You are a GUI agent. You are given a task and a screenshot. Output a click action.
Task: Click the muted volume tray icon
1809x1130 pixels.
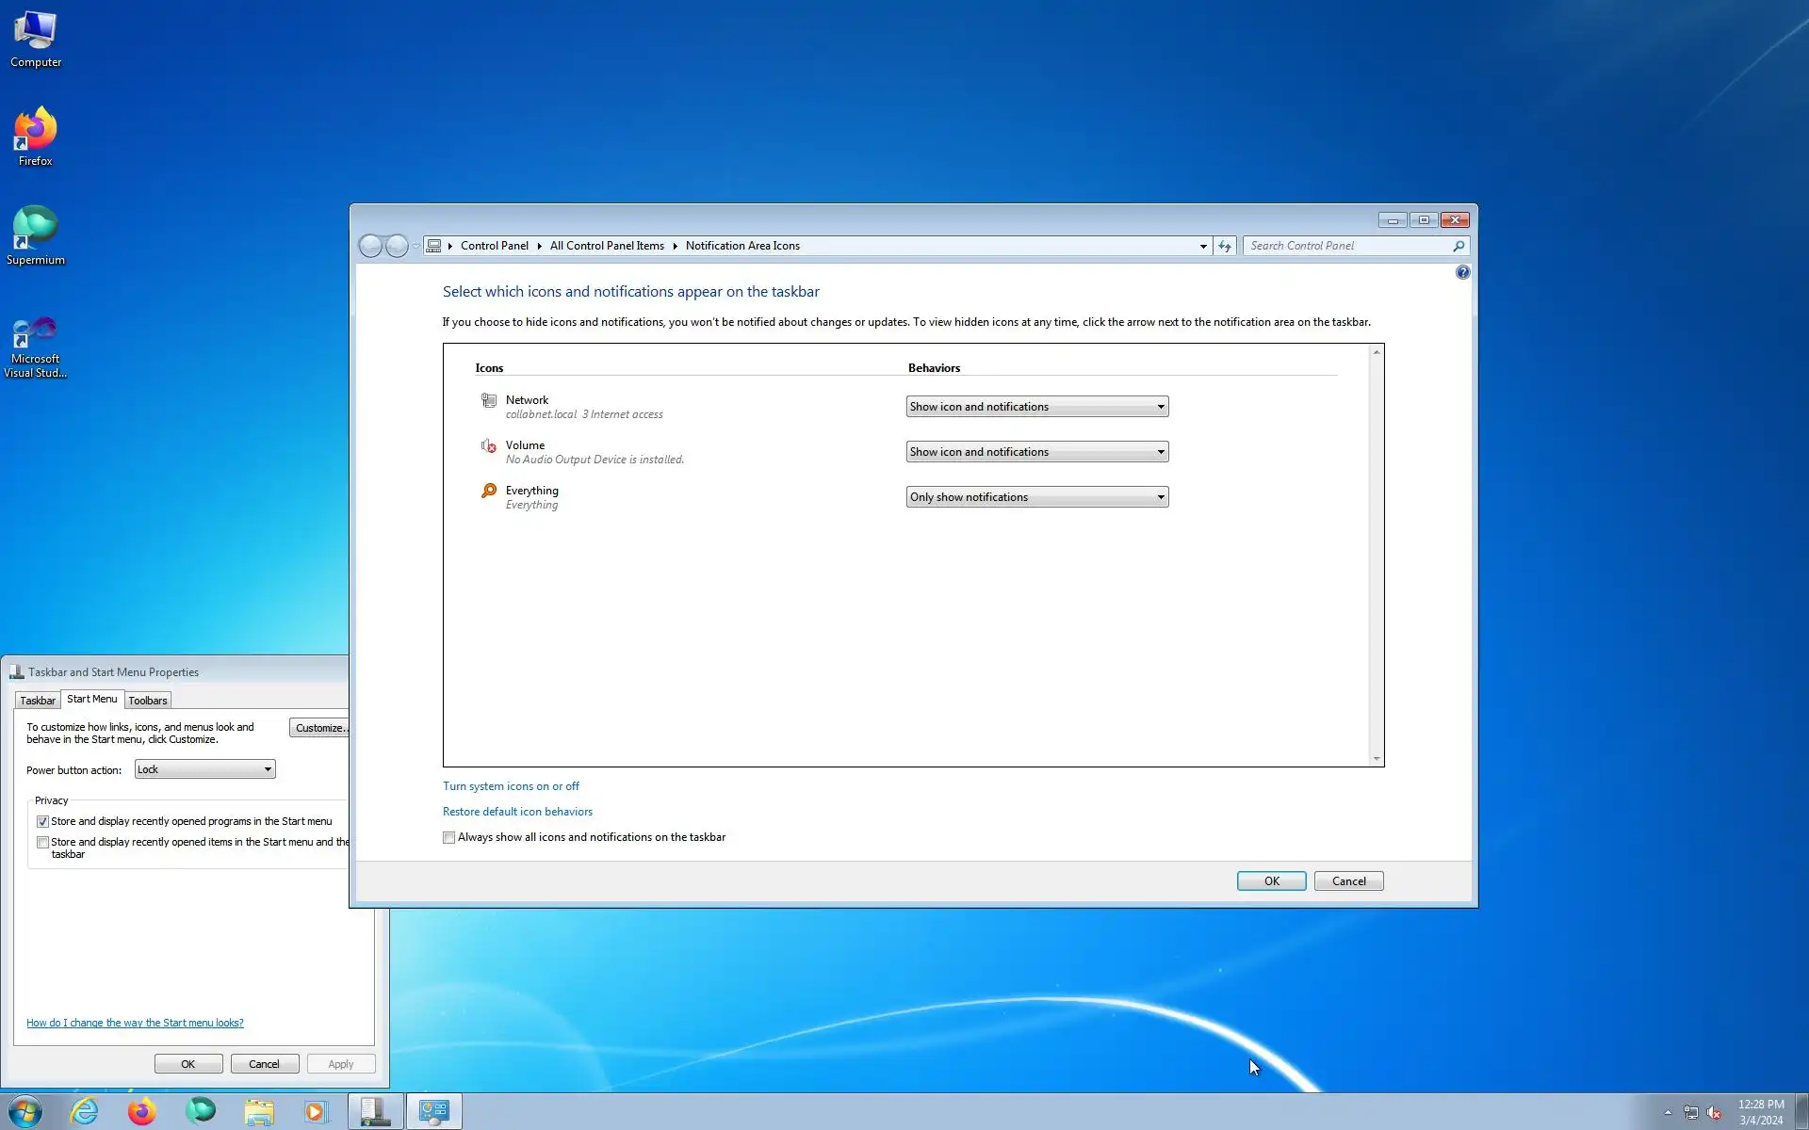(1715, 1112)
